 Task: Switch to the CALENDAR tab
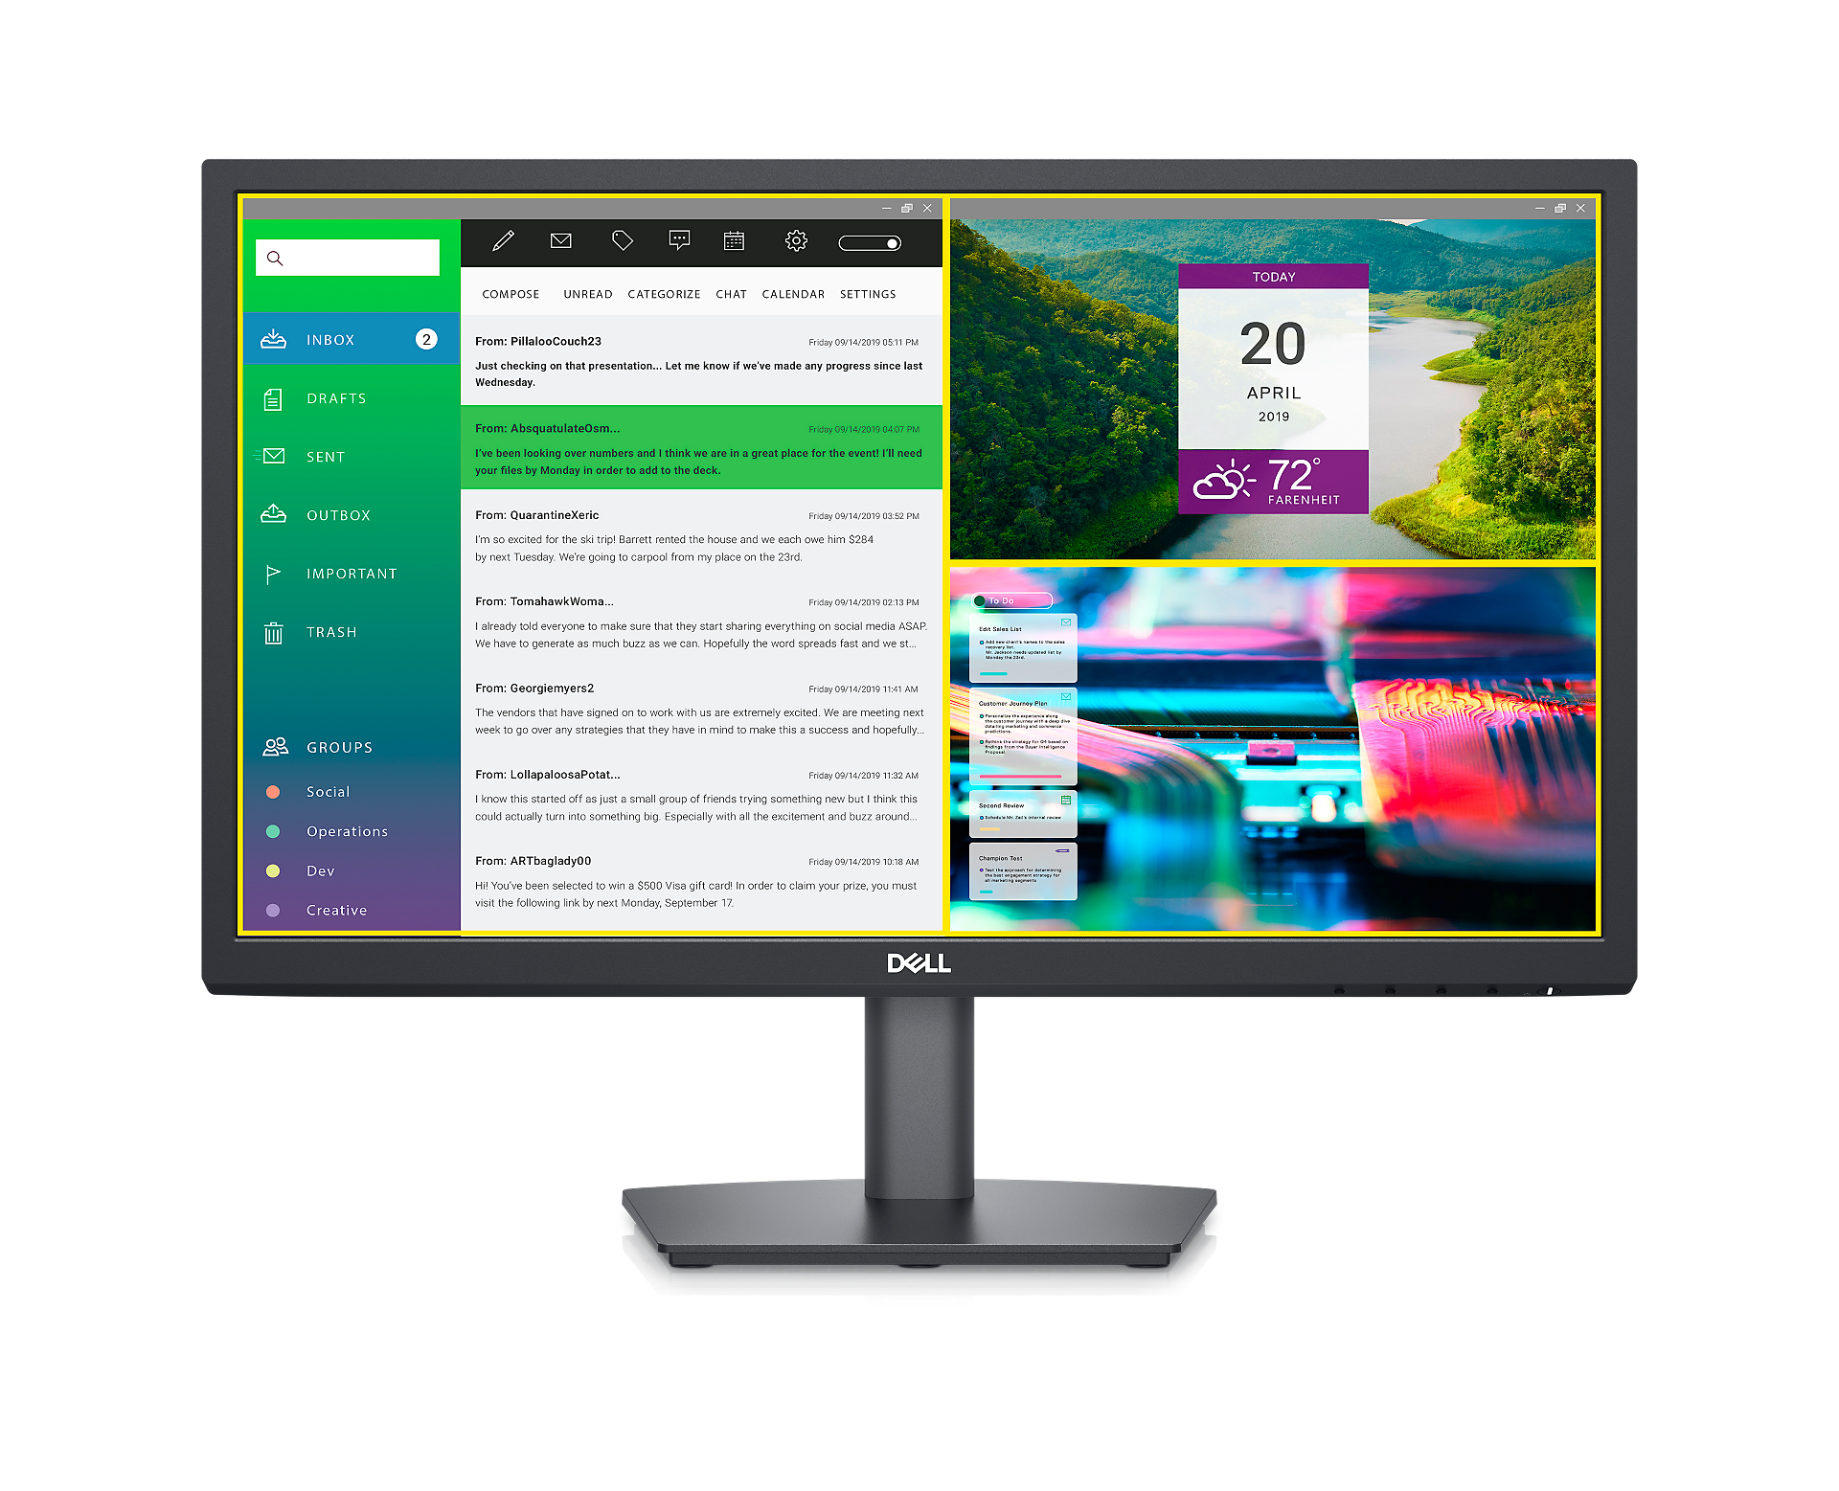(794, 295)
